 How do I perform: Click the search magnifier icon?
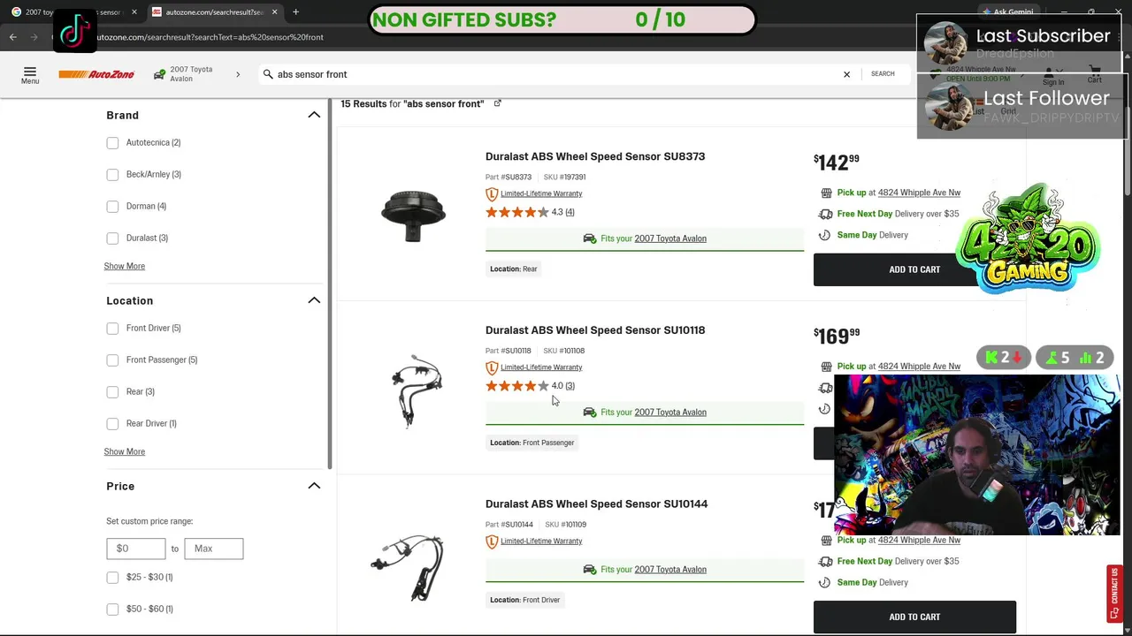268,74
